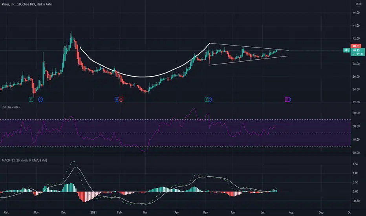Screen dimensions: 366x216
Task: Select the lower triangle trendline drawing
Action: coord(249,60)
